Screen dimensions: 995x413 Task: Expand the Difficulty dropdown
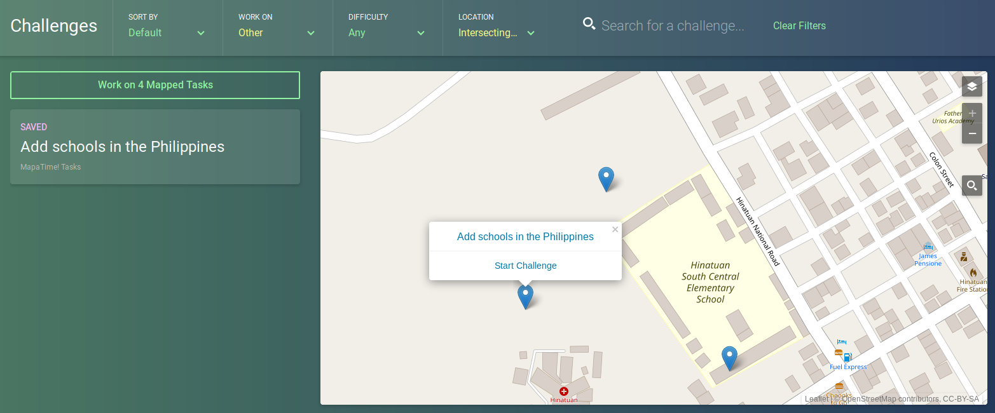coord(387,26)
